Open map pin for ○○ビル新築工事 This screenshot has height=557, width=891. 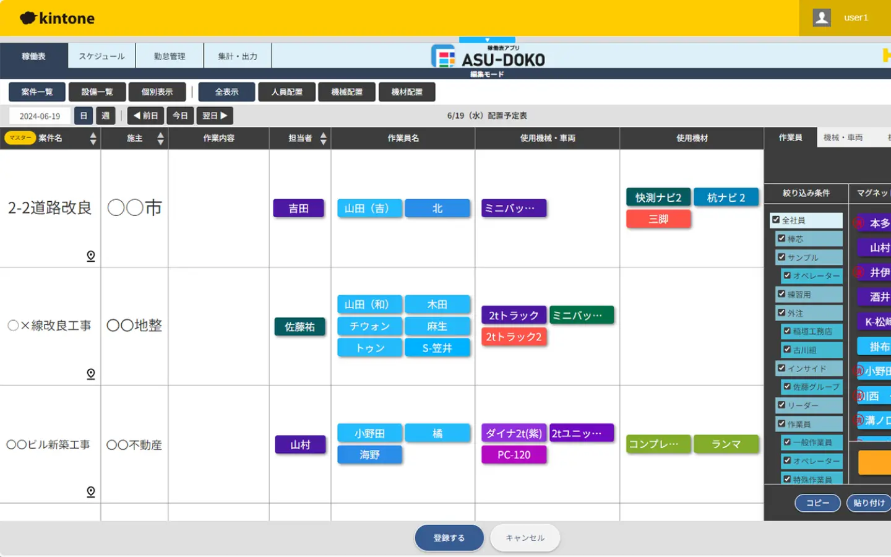click(x=91, y=491)
